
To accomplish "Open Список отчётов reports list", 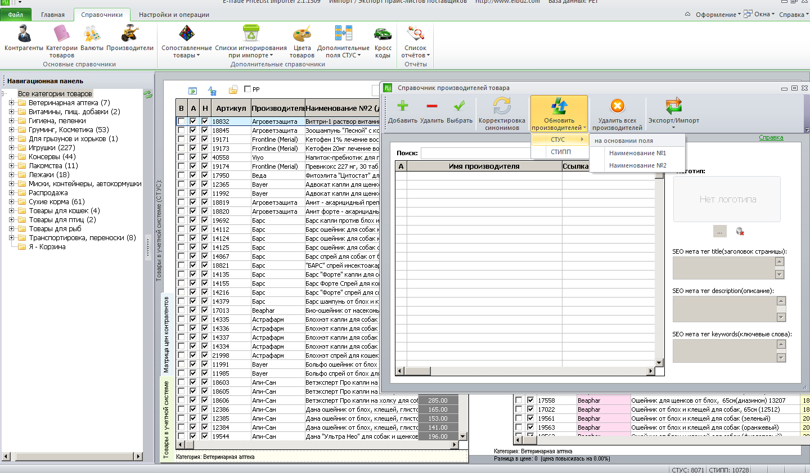I will [x=415, y=40].
